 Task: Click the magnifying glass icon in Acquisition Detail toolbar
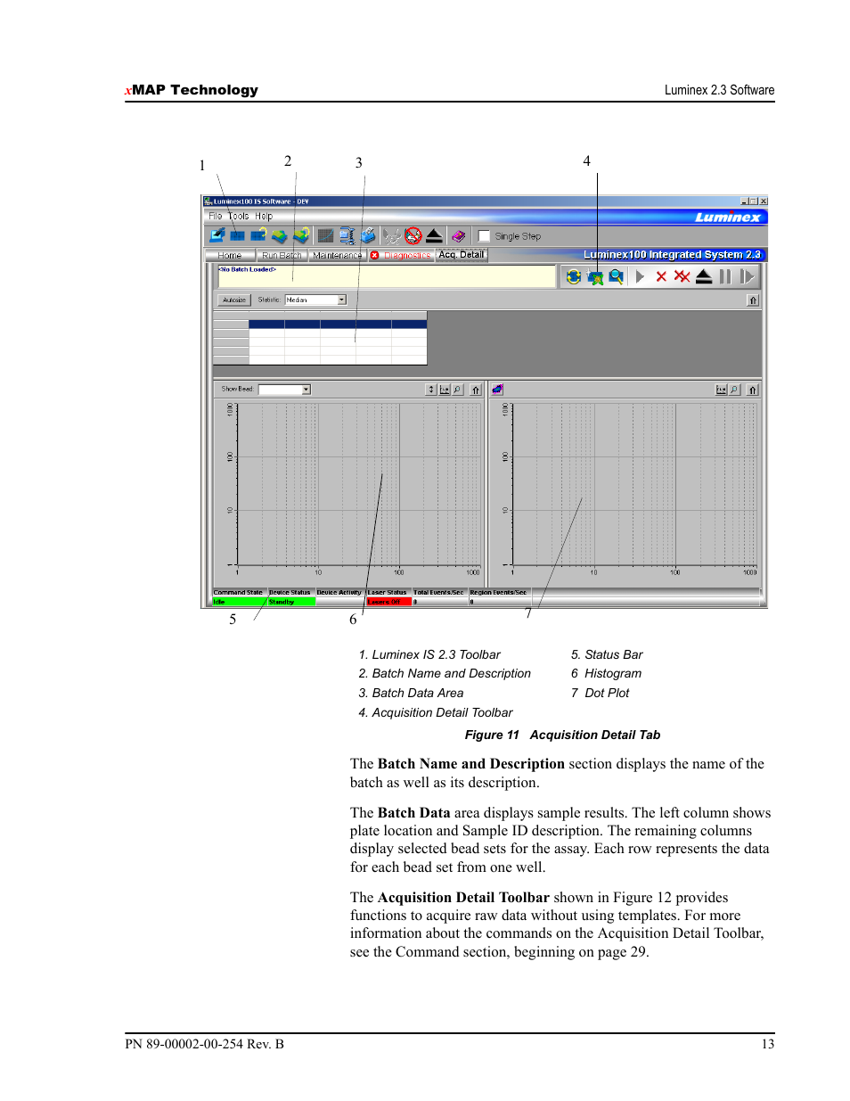coord(616,276)
